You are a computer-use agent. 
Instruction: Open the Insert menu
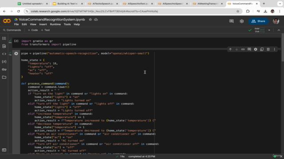(x=43, y=24)
